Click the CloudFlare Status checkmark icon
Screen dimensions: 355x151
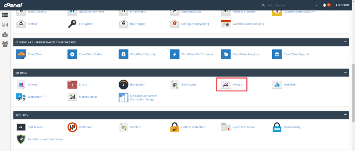72,54
